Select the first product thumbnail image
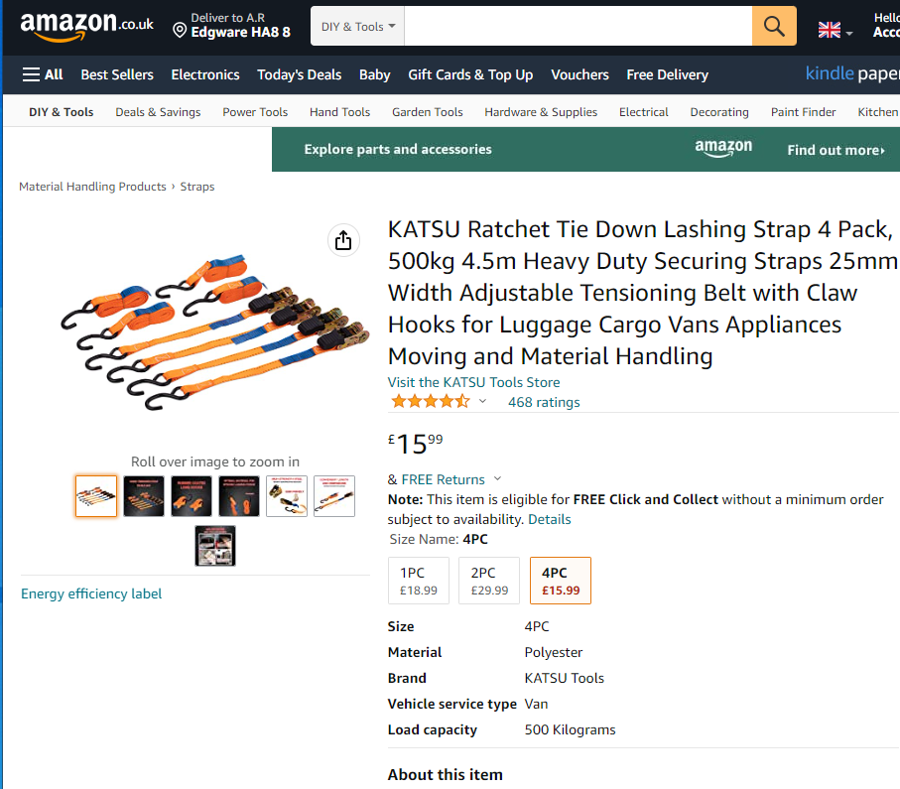 [x=96, y=496]
